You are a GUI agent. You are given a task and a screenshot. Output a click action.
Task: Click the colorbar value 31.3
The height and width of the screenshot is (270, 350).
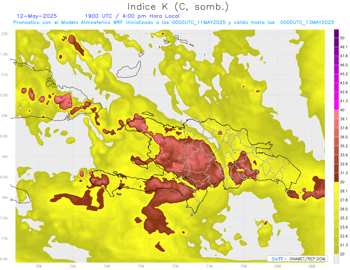point(344,173)
